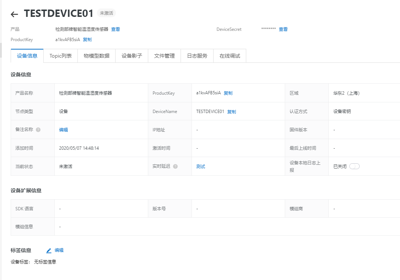Click the 华东2（上海） region value
This screenshot has width=400, height=280.
pyautogui.click(x=346, y=93)
